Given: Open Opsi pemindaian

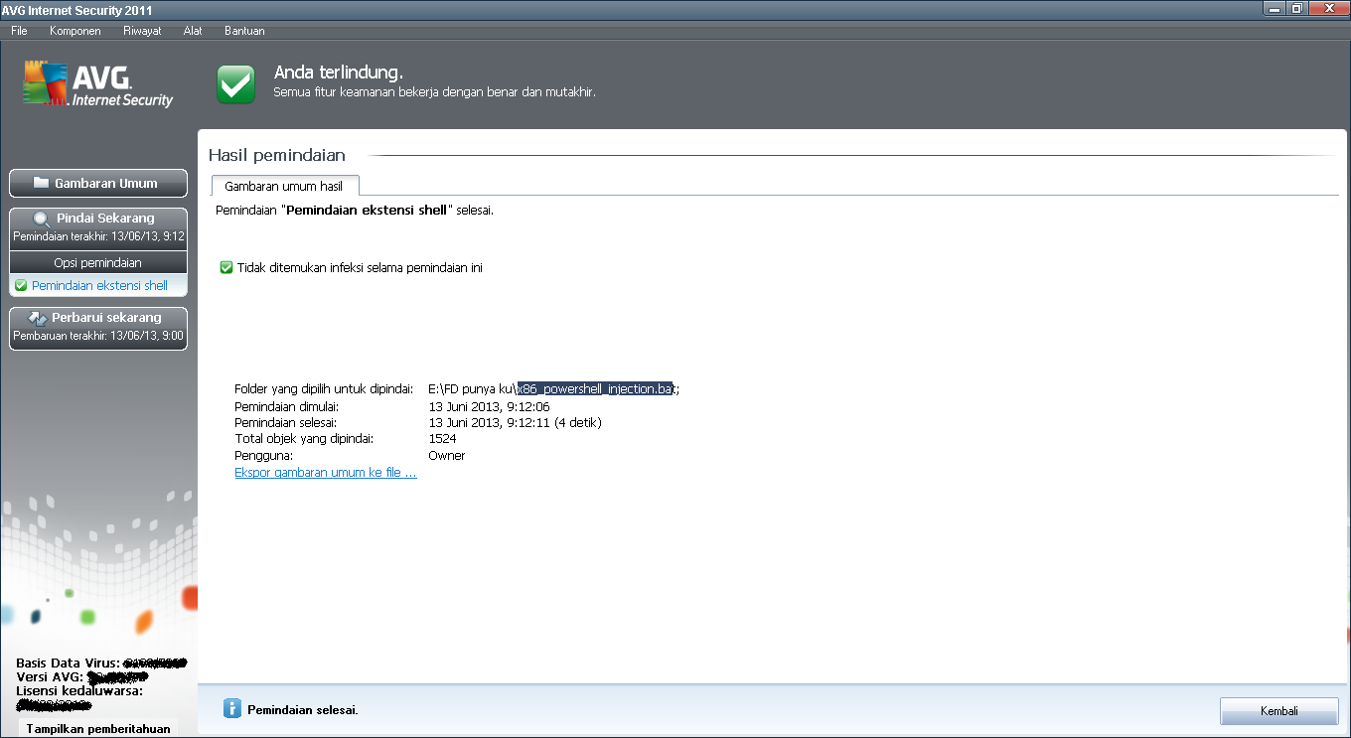Looking at the screenshot, I should [97, 263].
